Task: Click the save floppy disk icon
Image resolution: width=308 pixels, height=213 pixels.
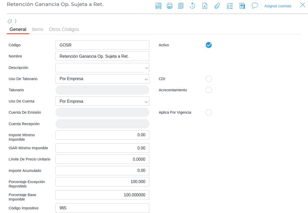Action: point(158,6)
